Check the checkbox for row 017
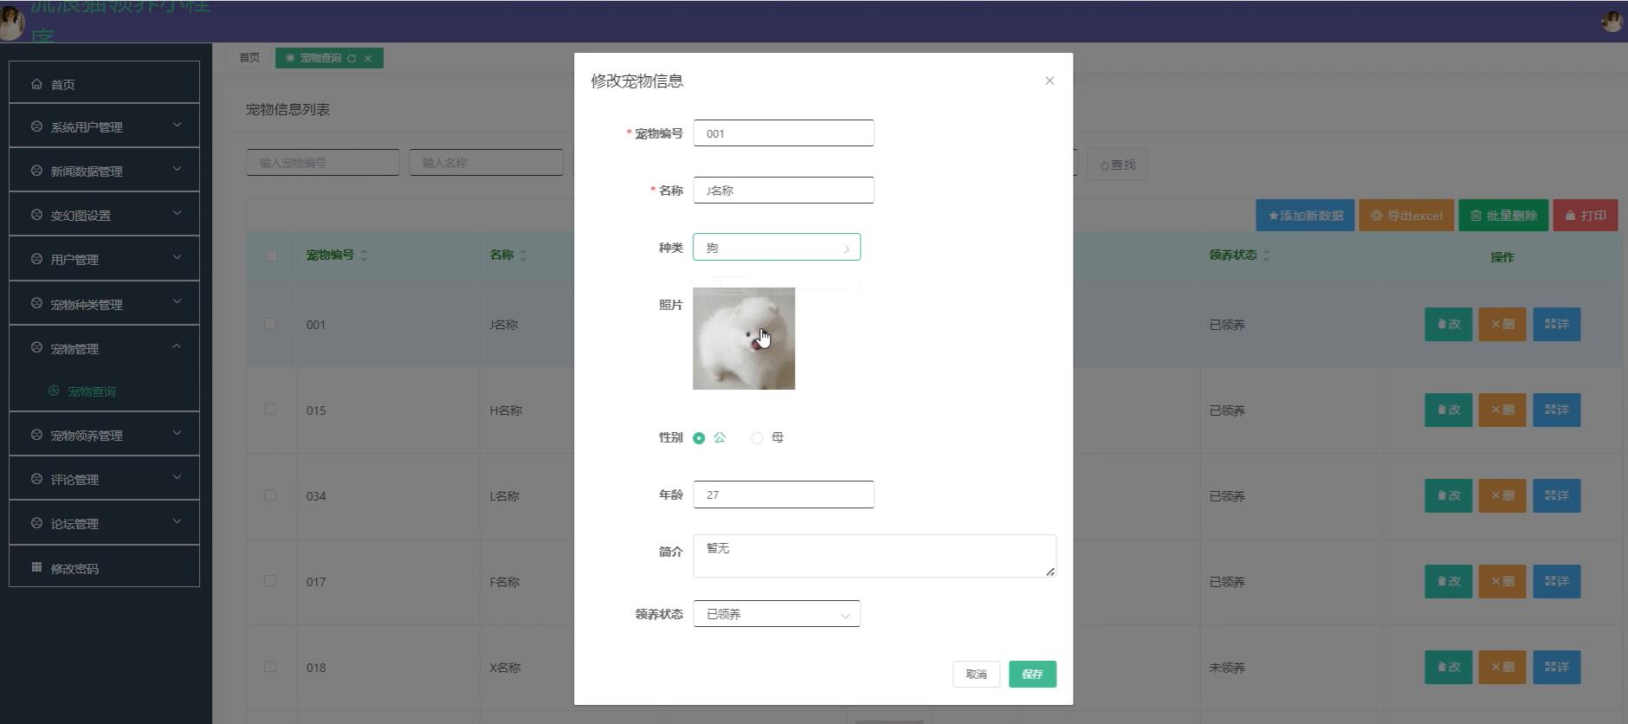Screen dimensions: 1628x724 pos(270,580)
